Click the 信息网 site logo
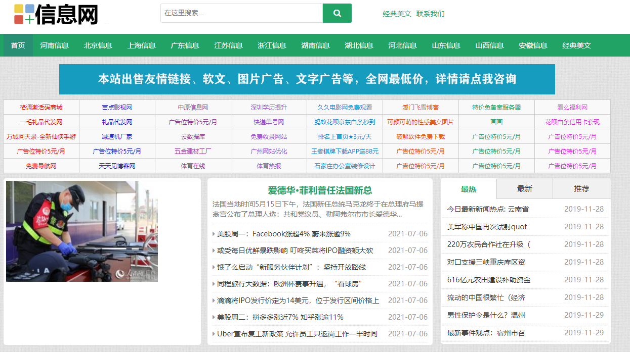 click(56, 14)
